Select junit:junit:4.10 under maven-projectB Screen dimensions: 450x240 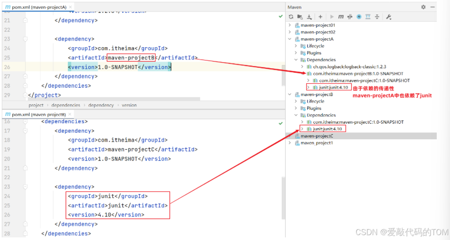328,129
